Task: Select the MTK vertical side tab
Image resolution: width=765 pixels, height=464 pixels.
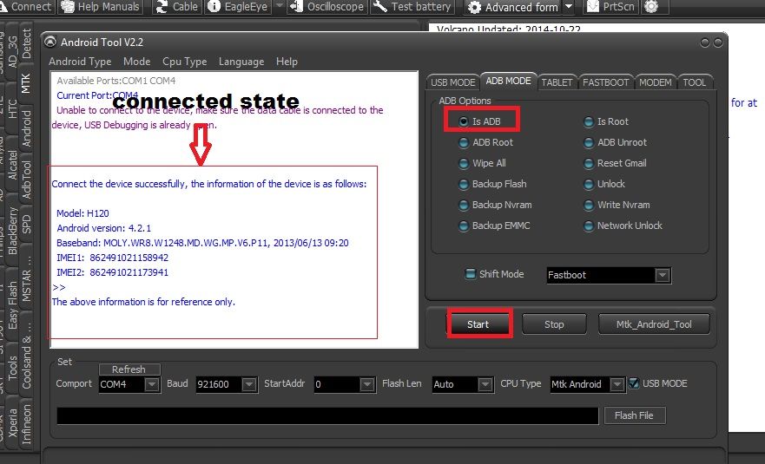Action: 25,84
